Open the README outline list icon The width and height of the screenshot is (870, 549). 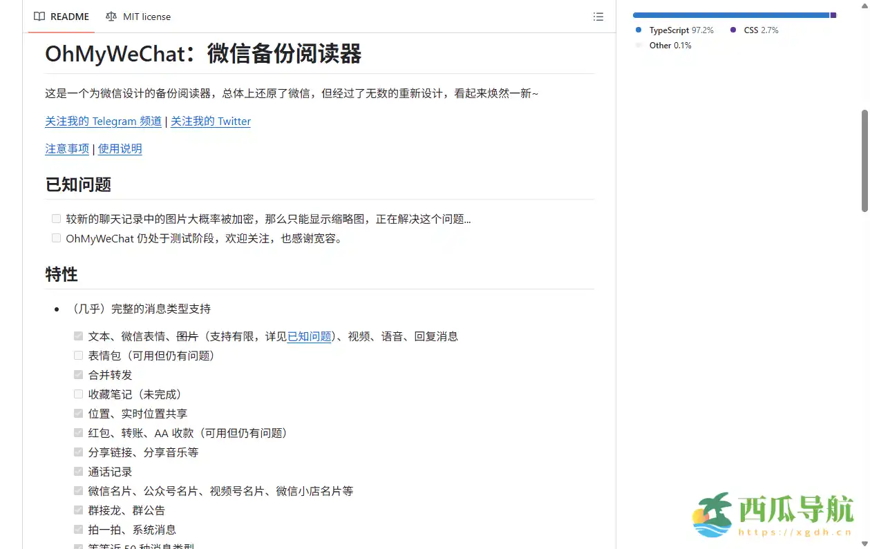598,17
